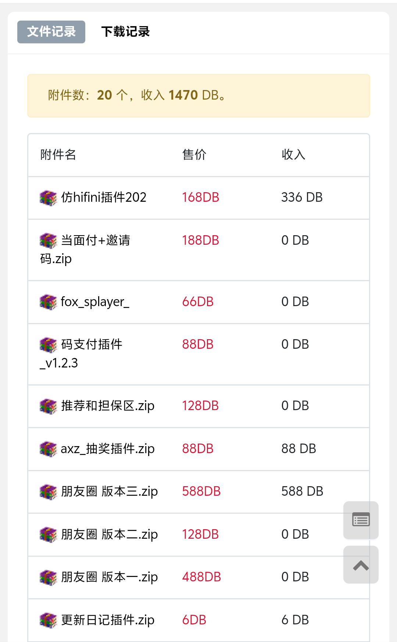397x642 pixels.
Task: Click the 售价 column header
Action: click(194, 155)
